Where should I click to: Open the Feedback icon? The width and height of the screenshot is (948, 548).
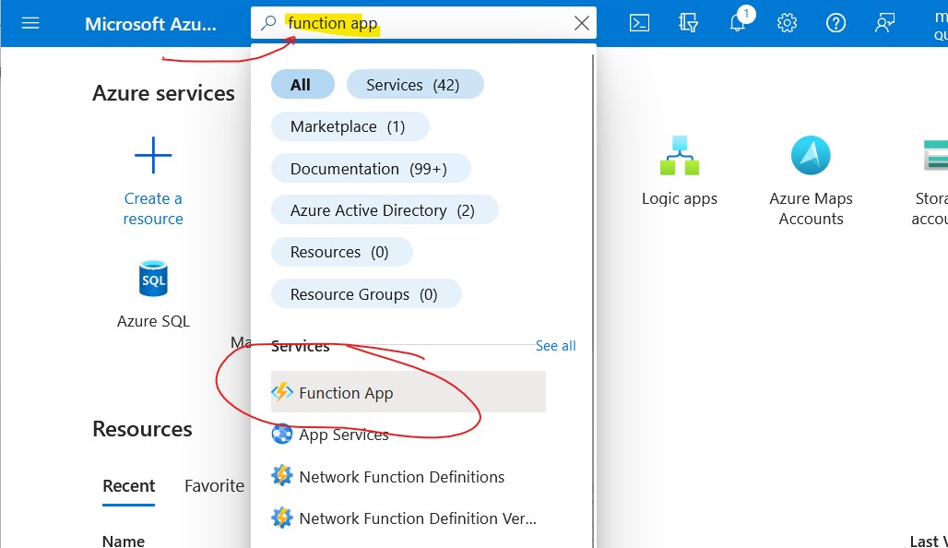point(884,23)
